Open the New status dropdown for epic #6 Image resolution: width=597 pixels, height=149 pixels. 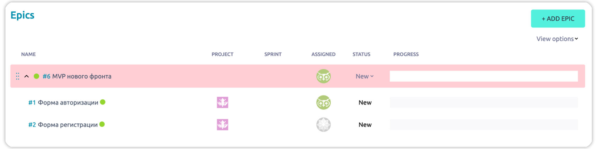(x=364, y=76)
